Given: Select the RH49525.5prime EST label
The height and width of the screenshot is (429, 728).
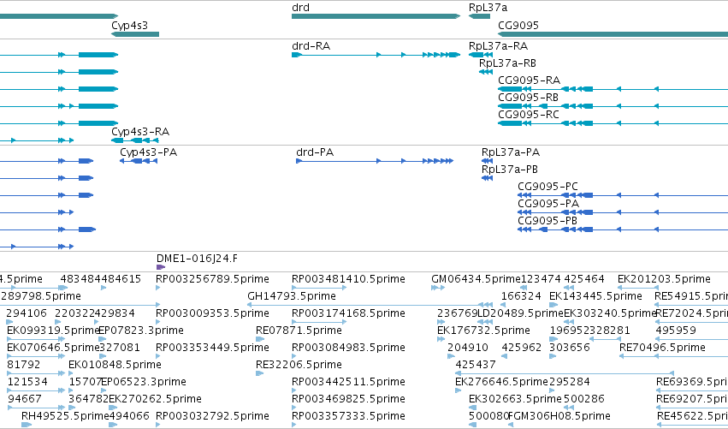Looking at the screenshot, I should [65, 416].
